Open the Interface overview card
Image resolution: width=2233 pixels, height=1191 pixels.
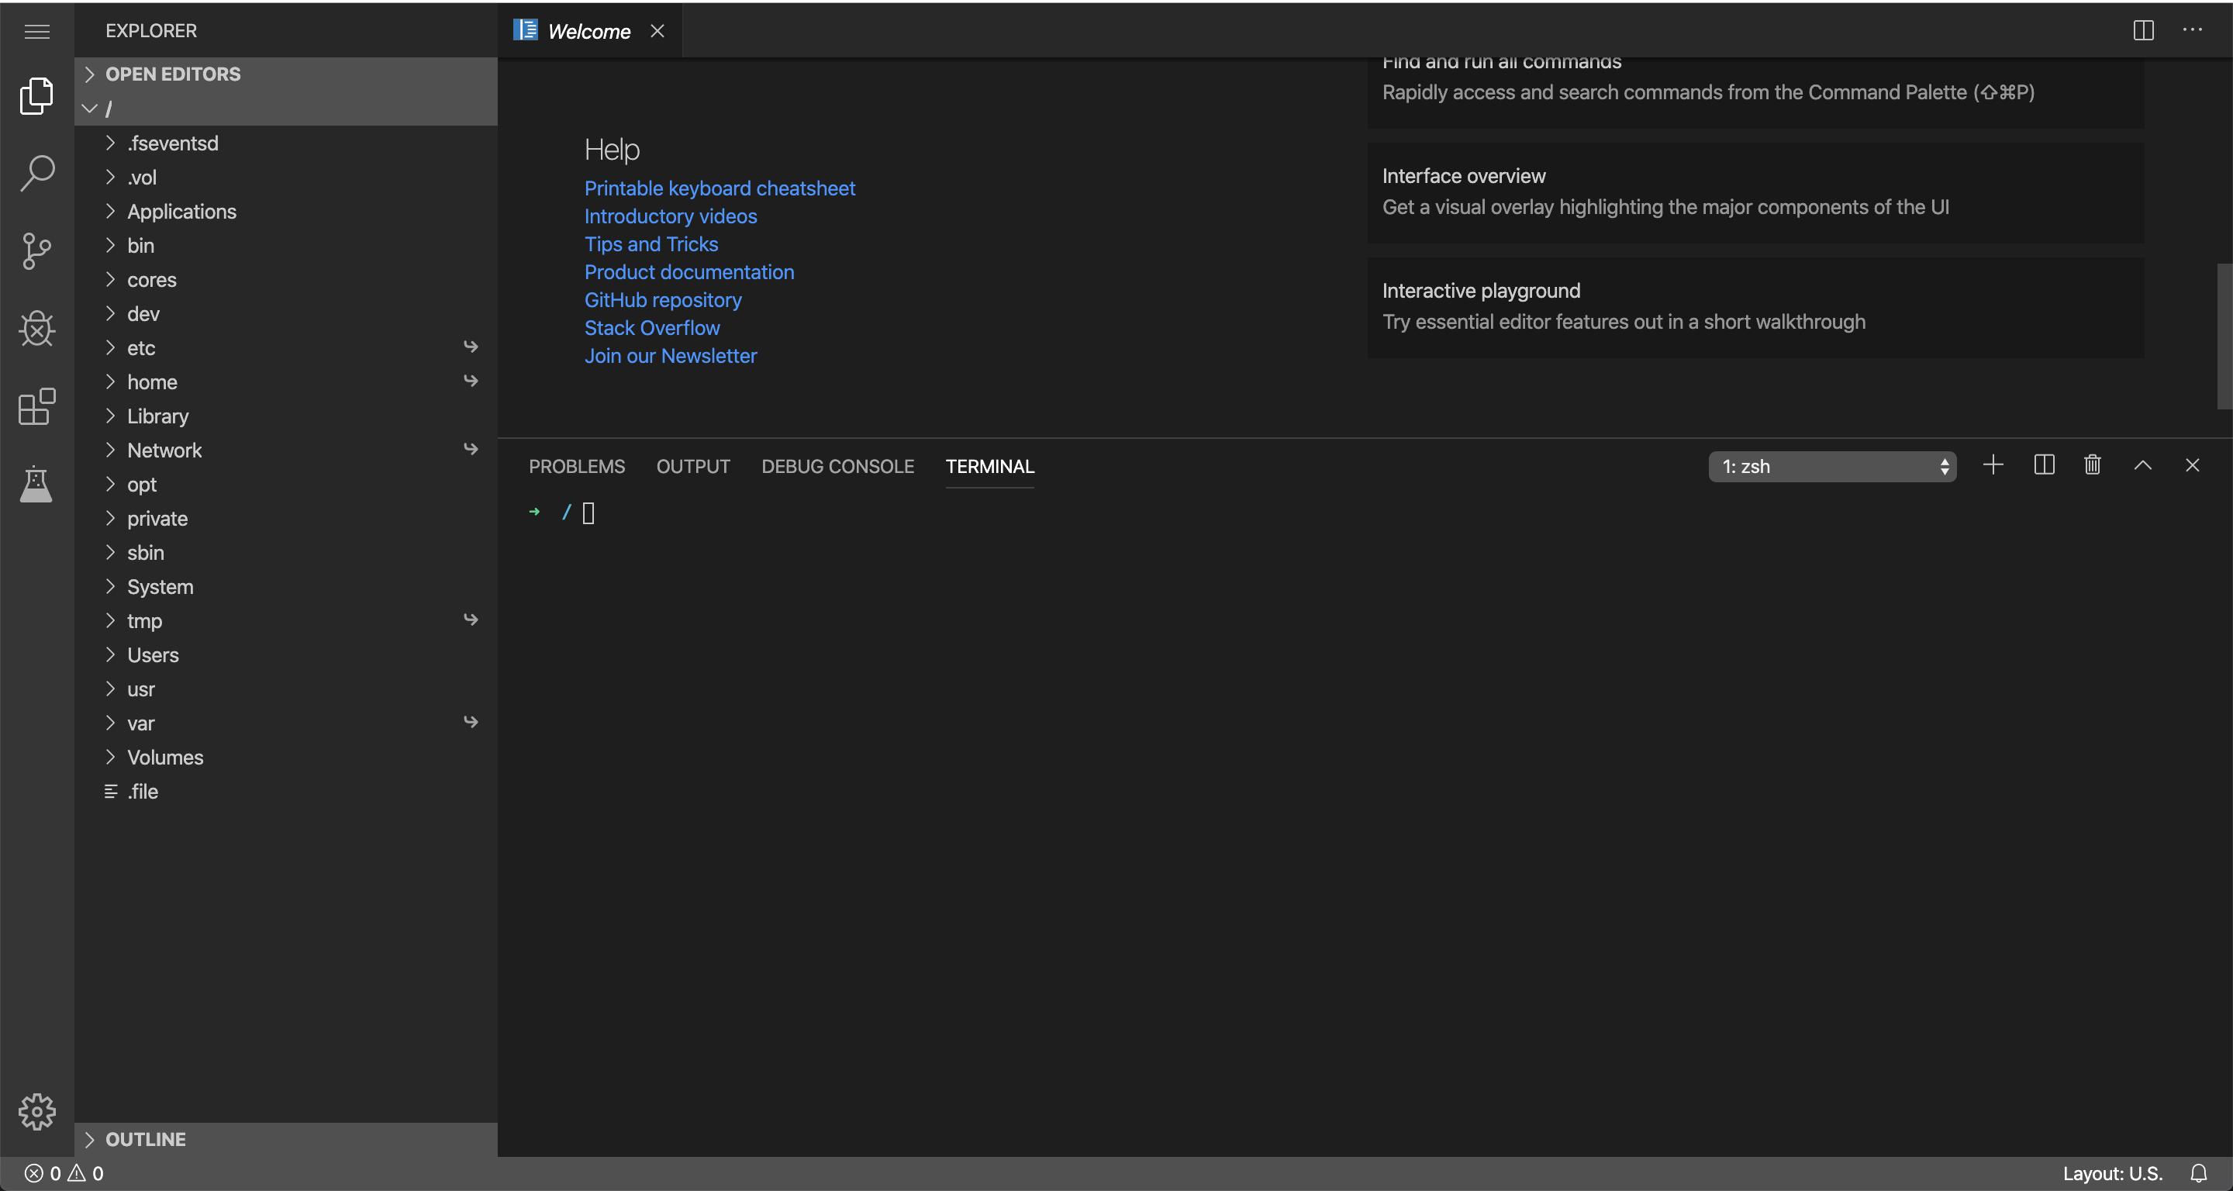click(x=1755, y=192)
